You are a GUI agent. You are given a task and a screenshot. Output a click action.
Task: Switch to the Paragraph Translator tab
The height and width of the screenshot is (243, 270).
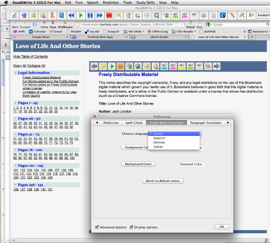pos(206,123)
